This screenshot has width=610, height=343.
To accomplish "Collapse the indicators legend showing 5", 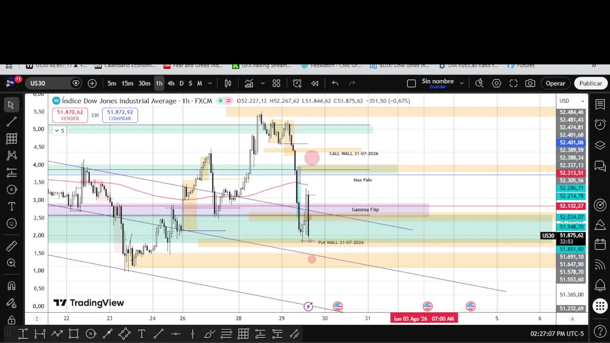I will [x=60, y=131].
